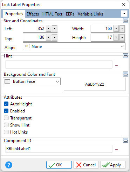Screen dimensions: 130x172
Task: Confirm with the OK button
Action: [59, 165]
